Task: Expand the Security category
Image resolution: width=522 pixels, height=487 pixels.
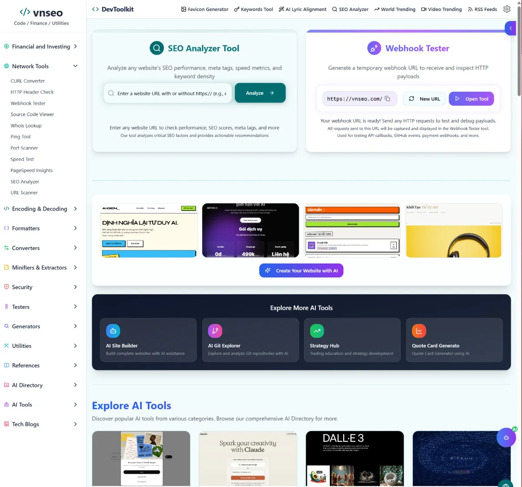Action: click(75, 287)
